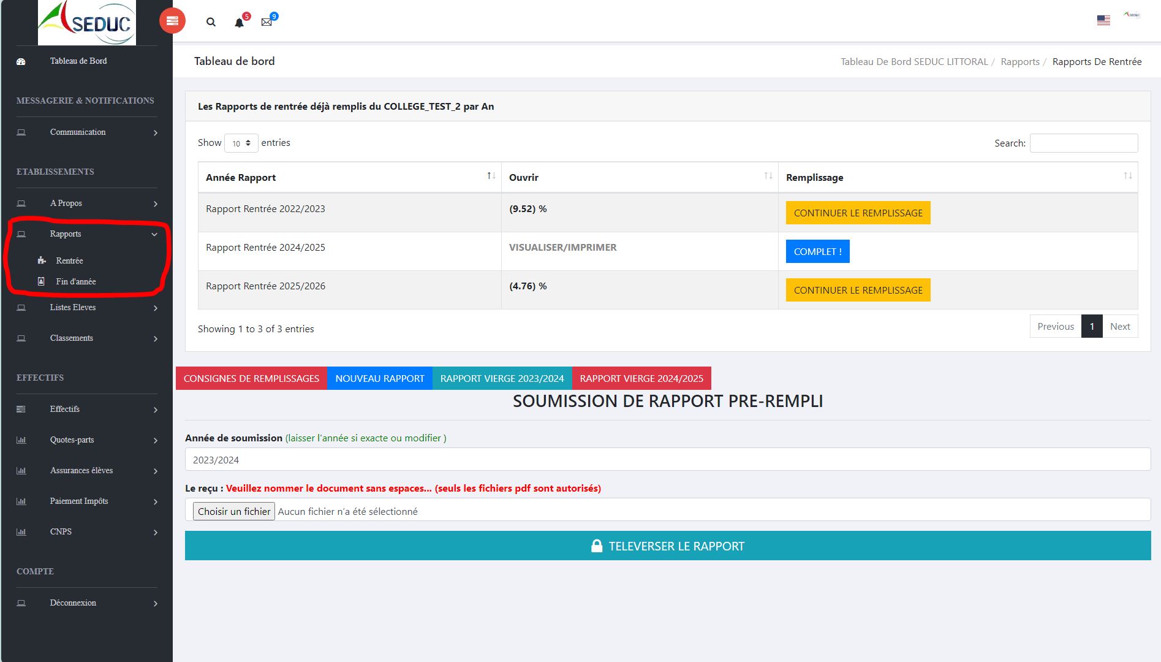
Task: Collapse the Rapports sidebar menu
Action: click(x=86, y=234)
